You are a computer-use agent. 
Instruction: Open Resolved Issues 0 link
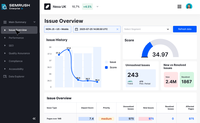click(x=173, y=119)
